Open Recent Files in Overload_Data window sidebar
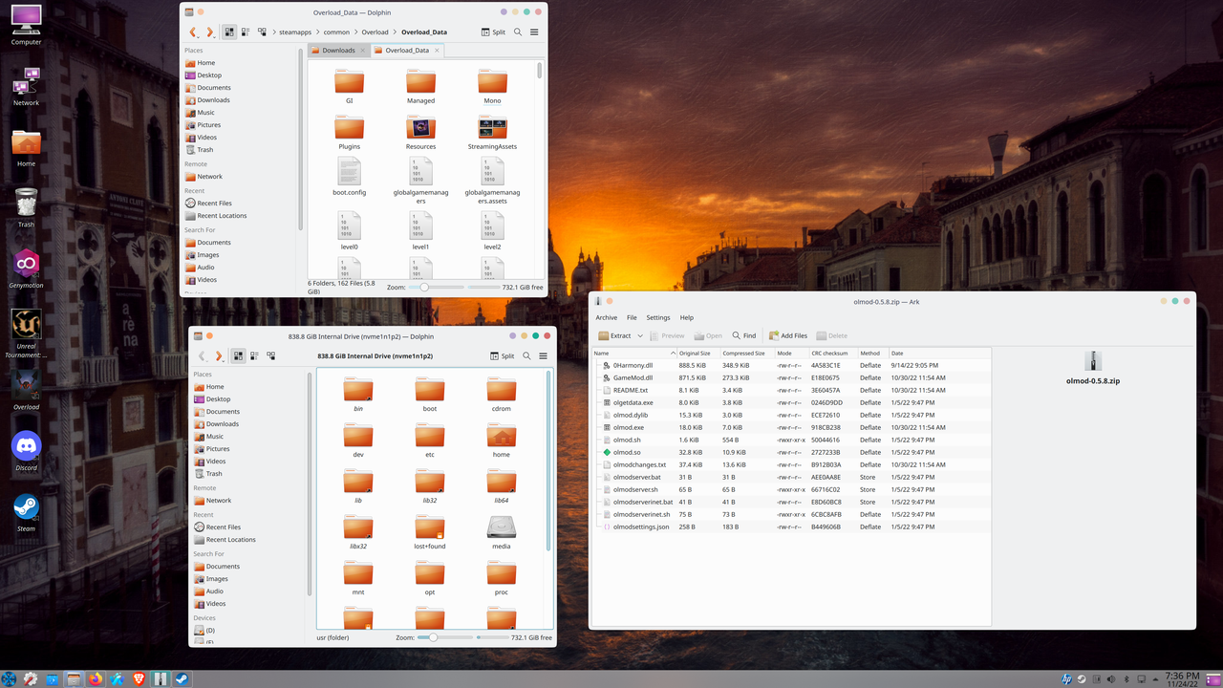Screen dimensions: 1223x688 click(x=214, y=204)
